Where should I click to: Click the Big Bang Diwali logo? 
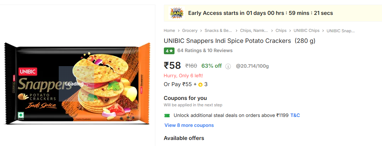pyautogui.click(x=176, y=13)
